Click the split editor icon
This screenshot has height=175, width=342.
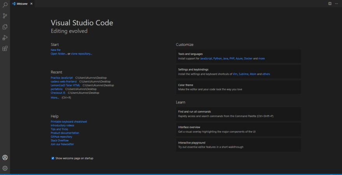(330, 3)
